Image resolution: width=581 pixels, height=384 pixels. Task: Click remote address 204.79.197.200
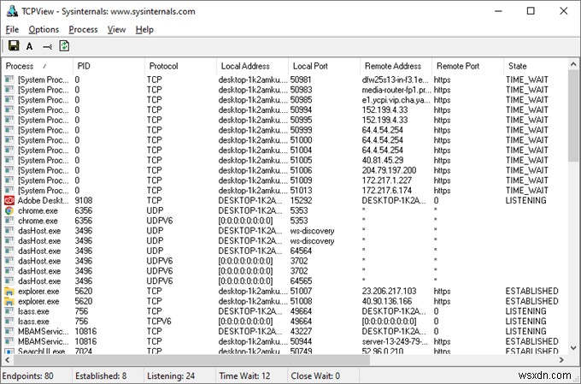coord(389,170)
